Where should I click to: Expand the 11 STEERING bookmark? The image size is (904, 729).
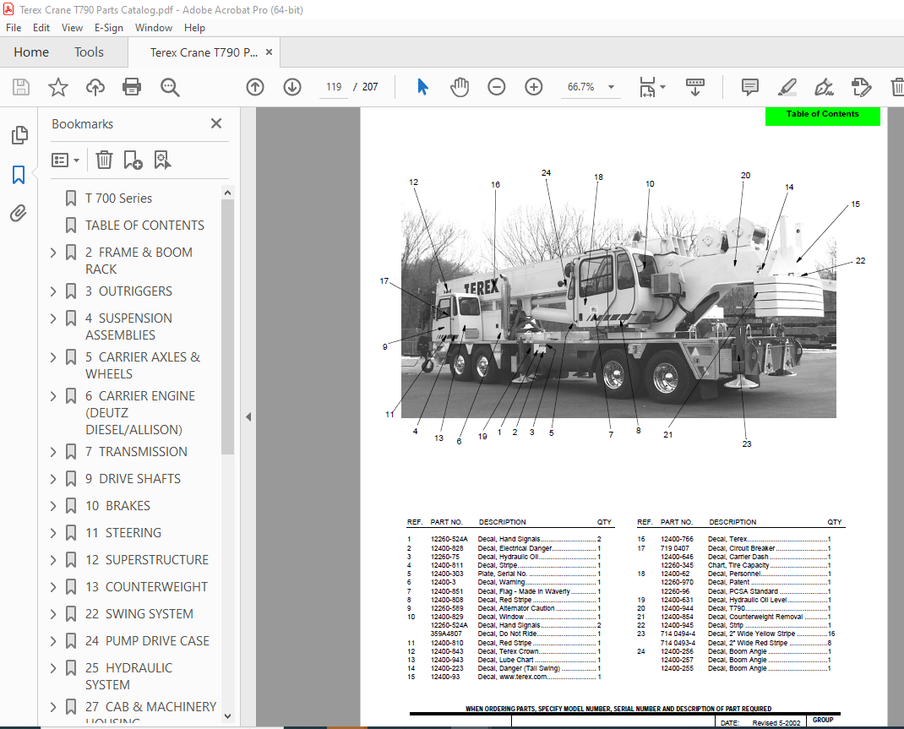pyautogui.click(x=53, y=533)
